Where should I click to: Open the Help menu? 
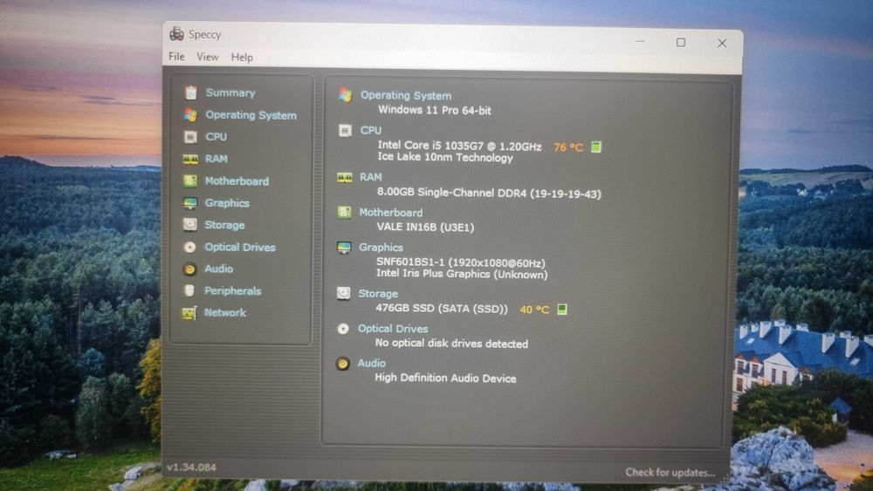point(242,58)
